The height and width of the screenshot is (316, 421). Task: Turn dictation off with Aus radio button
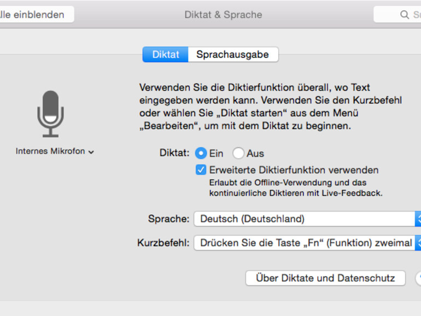pos(238,154)
